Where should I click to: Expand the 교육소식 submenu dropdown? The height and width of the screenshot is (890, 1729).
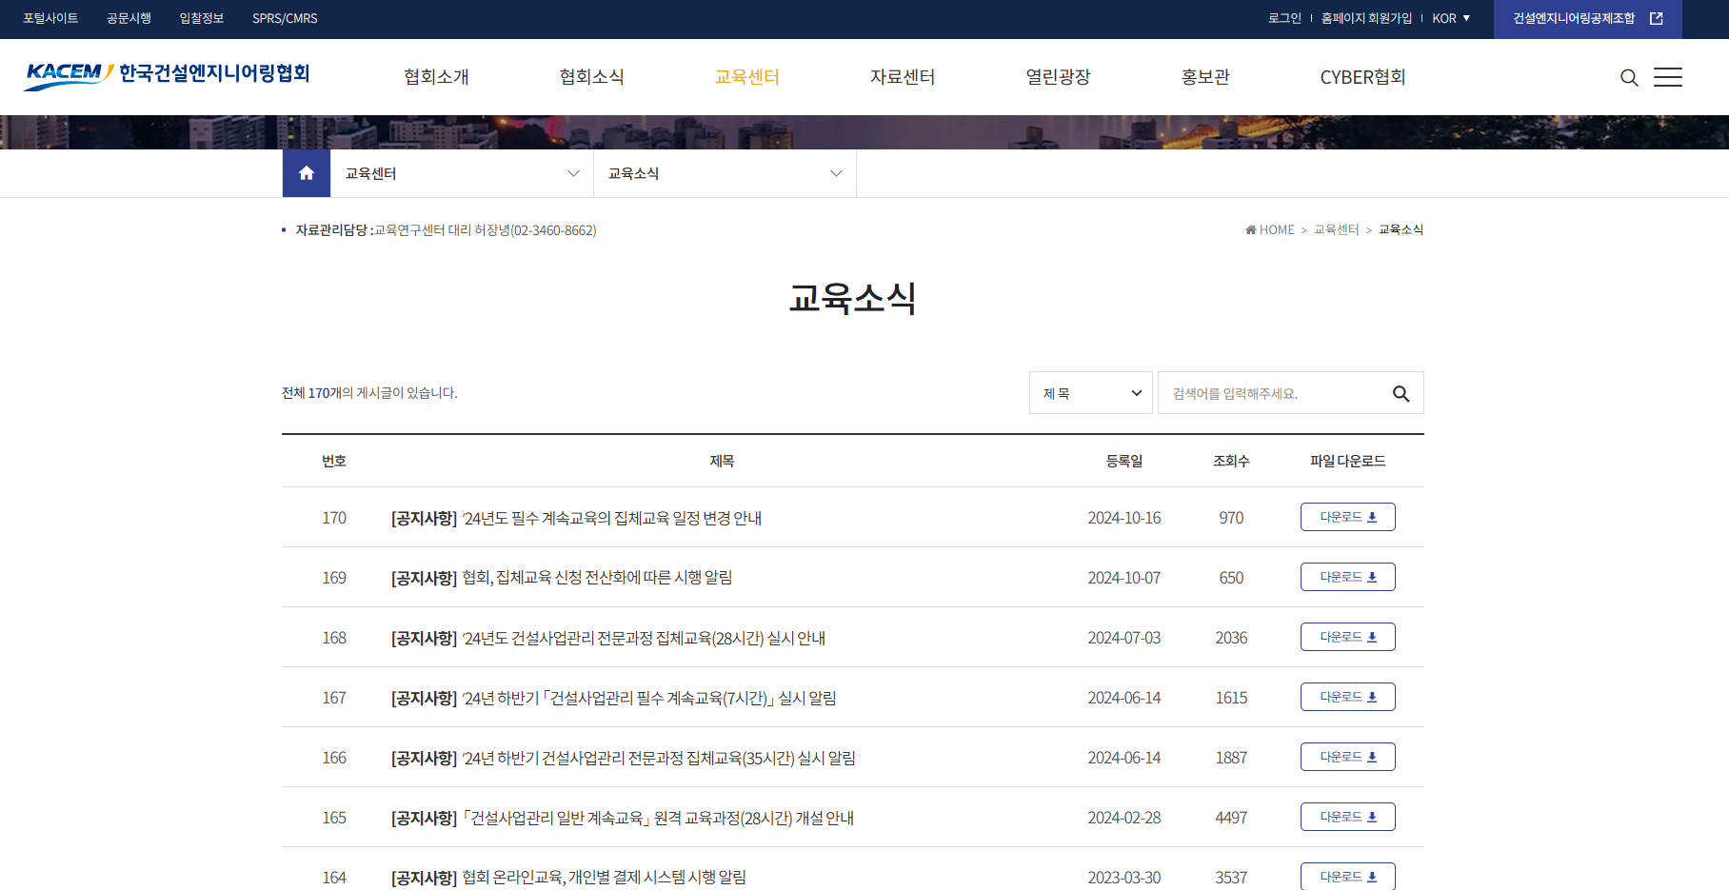pos(725,173)
